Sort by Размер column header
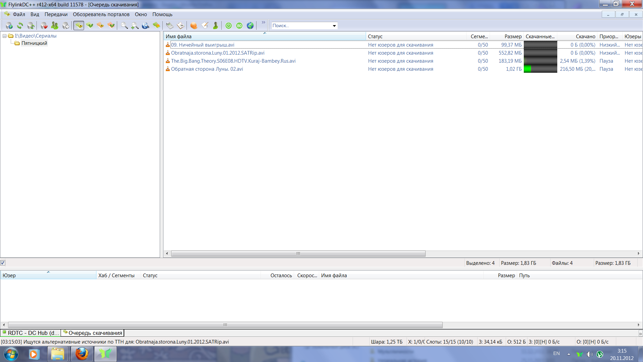The image size is (643, 362). pyautogui.click(x=513, y=36)
